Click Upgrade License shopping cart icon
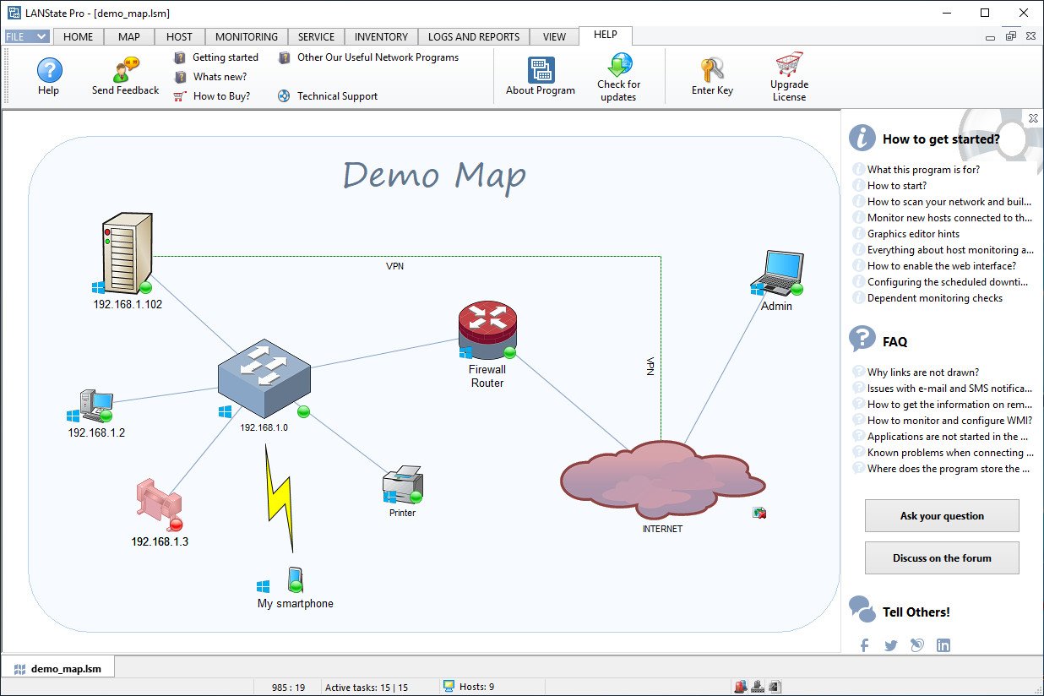Image resolution: width=1044 pixels, height=696 pixels. [x=789, y=65]
